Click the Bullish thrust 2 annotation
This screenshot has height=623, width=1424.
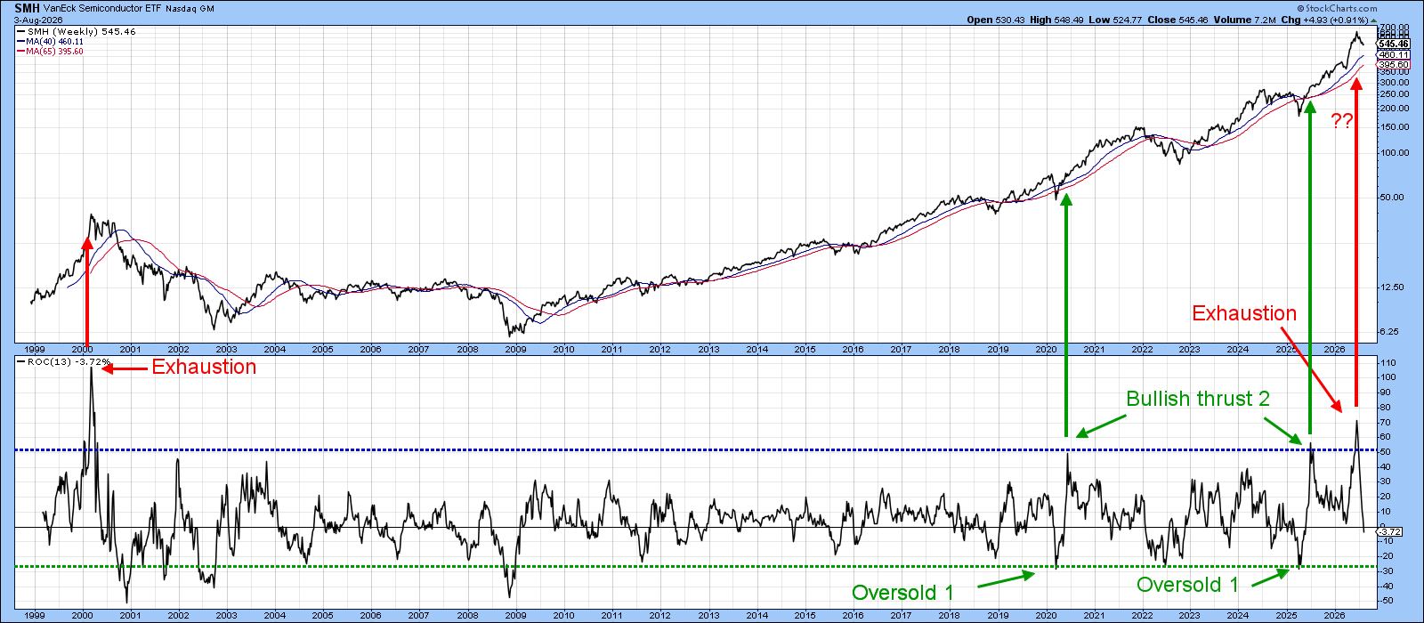coord(1198,399)
